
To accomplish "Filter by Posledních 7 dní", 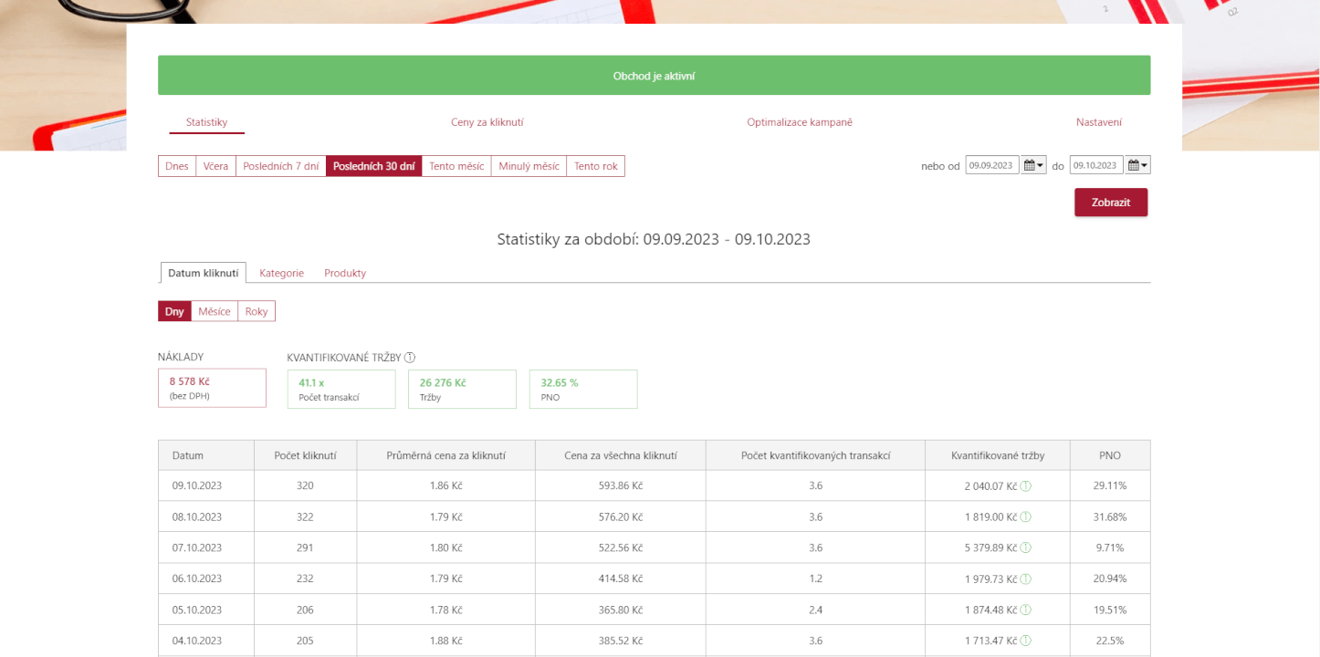I will [281, 166].
